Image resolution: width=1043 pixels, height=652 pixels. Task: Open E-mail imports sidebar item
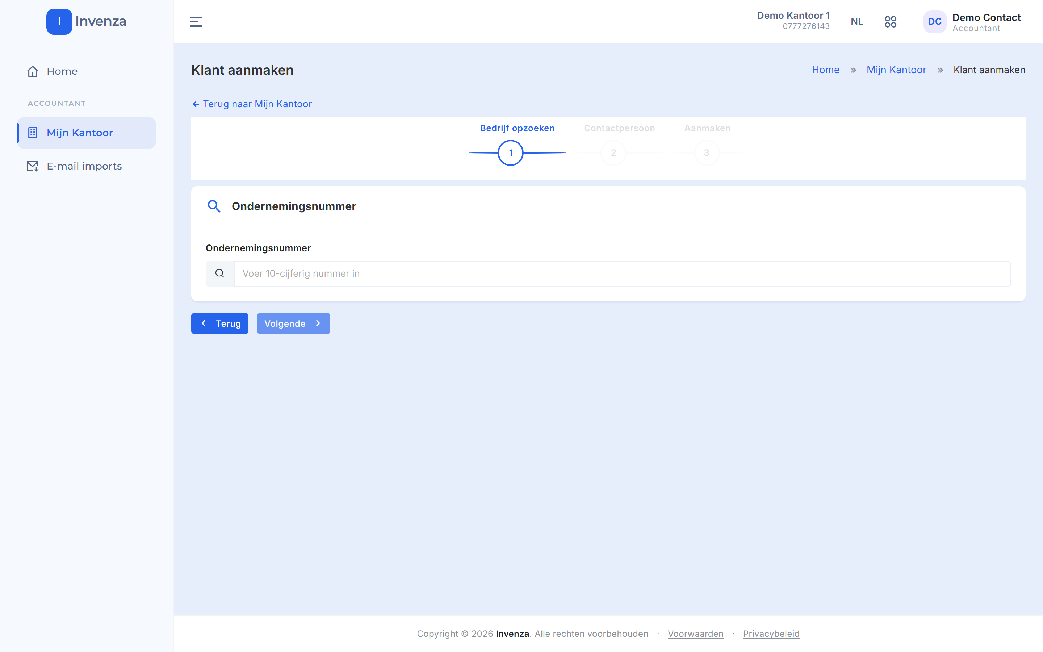point(86,166)
